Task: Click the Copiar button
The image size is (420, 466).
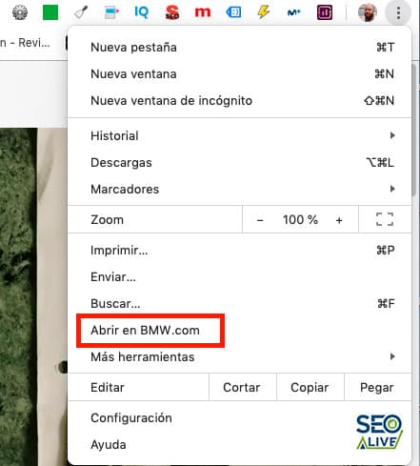Action: tap(310, 387)
